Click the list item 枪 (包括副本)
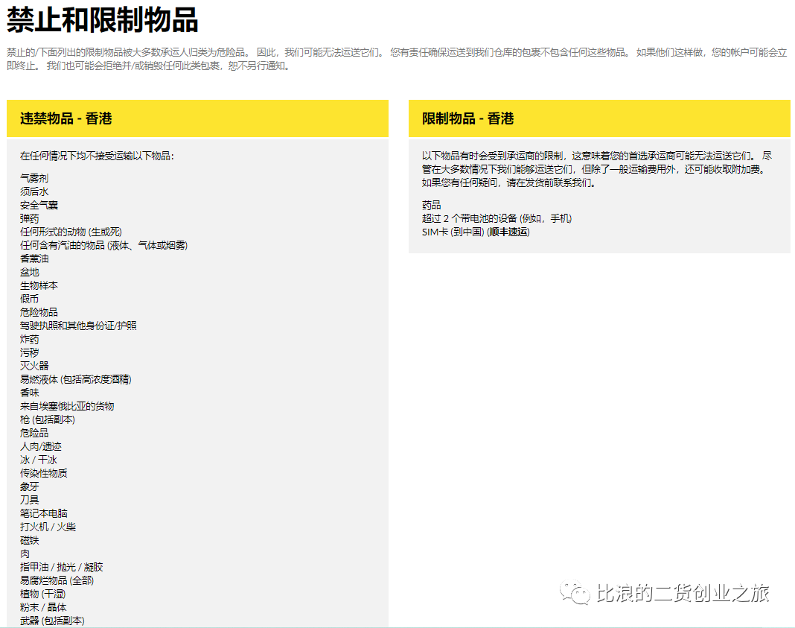This screenshot has width=795, height=628. coord(48,419)
